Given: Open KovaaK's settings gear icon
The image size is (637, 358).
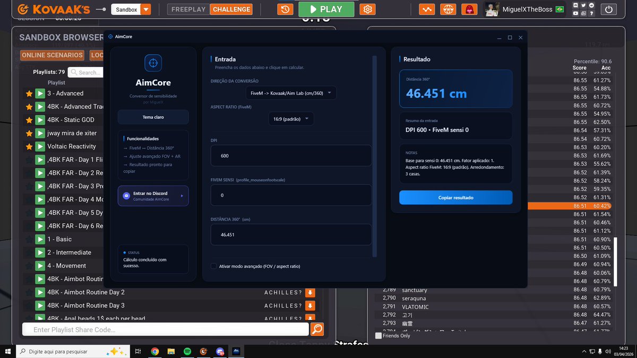Looking at the screenshot, I should pos(367,9).
